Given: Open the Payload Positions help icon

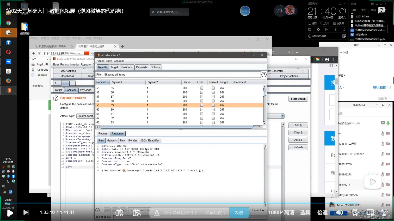Looking at the screenshot, I should click(x=56, y=98).
